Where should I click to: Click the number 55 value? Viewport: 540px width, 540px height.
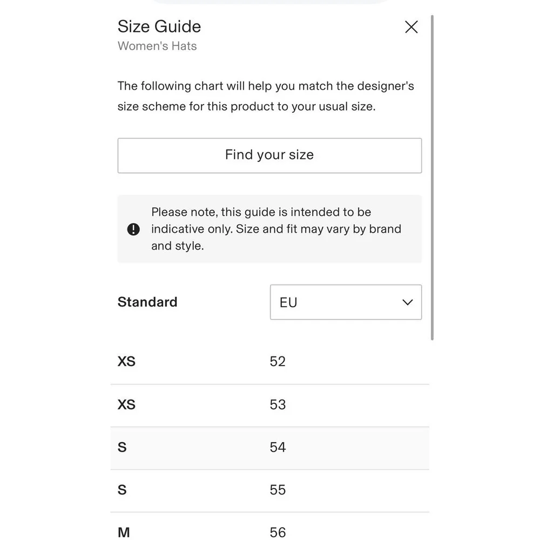(278, 490)
